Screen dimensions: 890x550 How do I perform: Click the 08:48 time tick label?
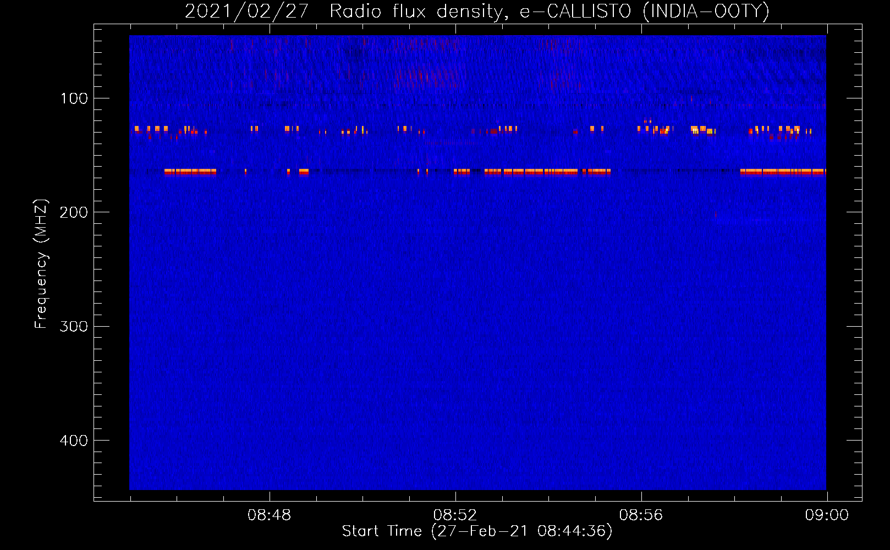pos(270,515)
